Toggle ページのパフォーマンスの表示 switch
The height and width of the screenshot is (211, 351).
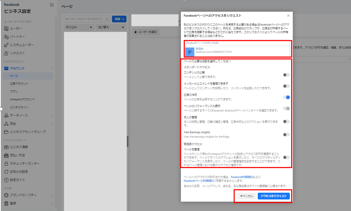pos(286,108)
